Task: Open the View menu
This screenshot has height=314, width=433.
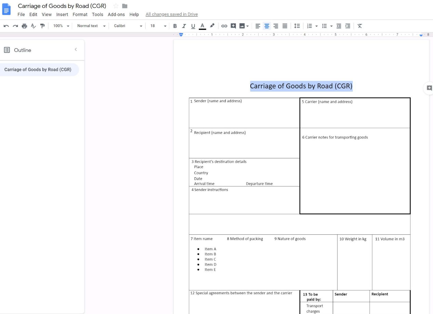Action: [47, 14]
